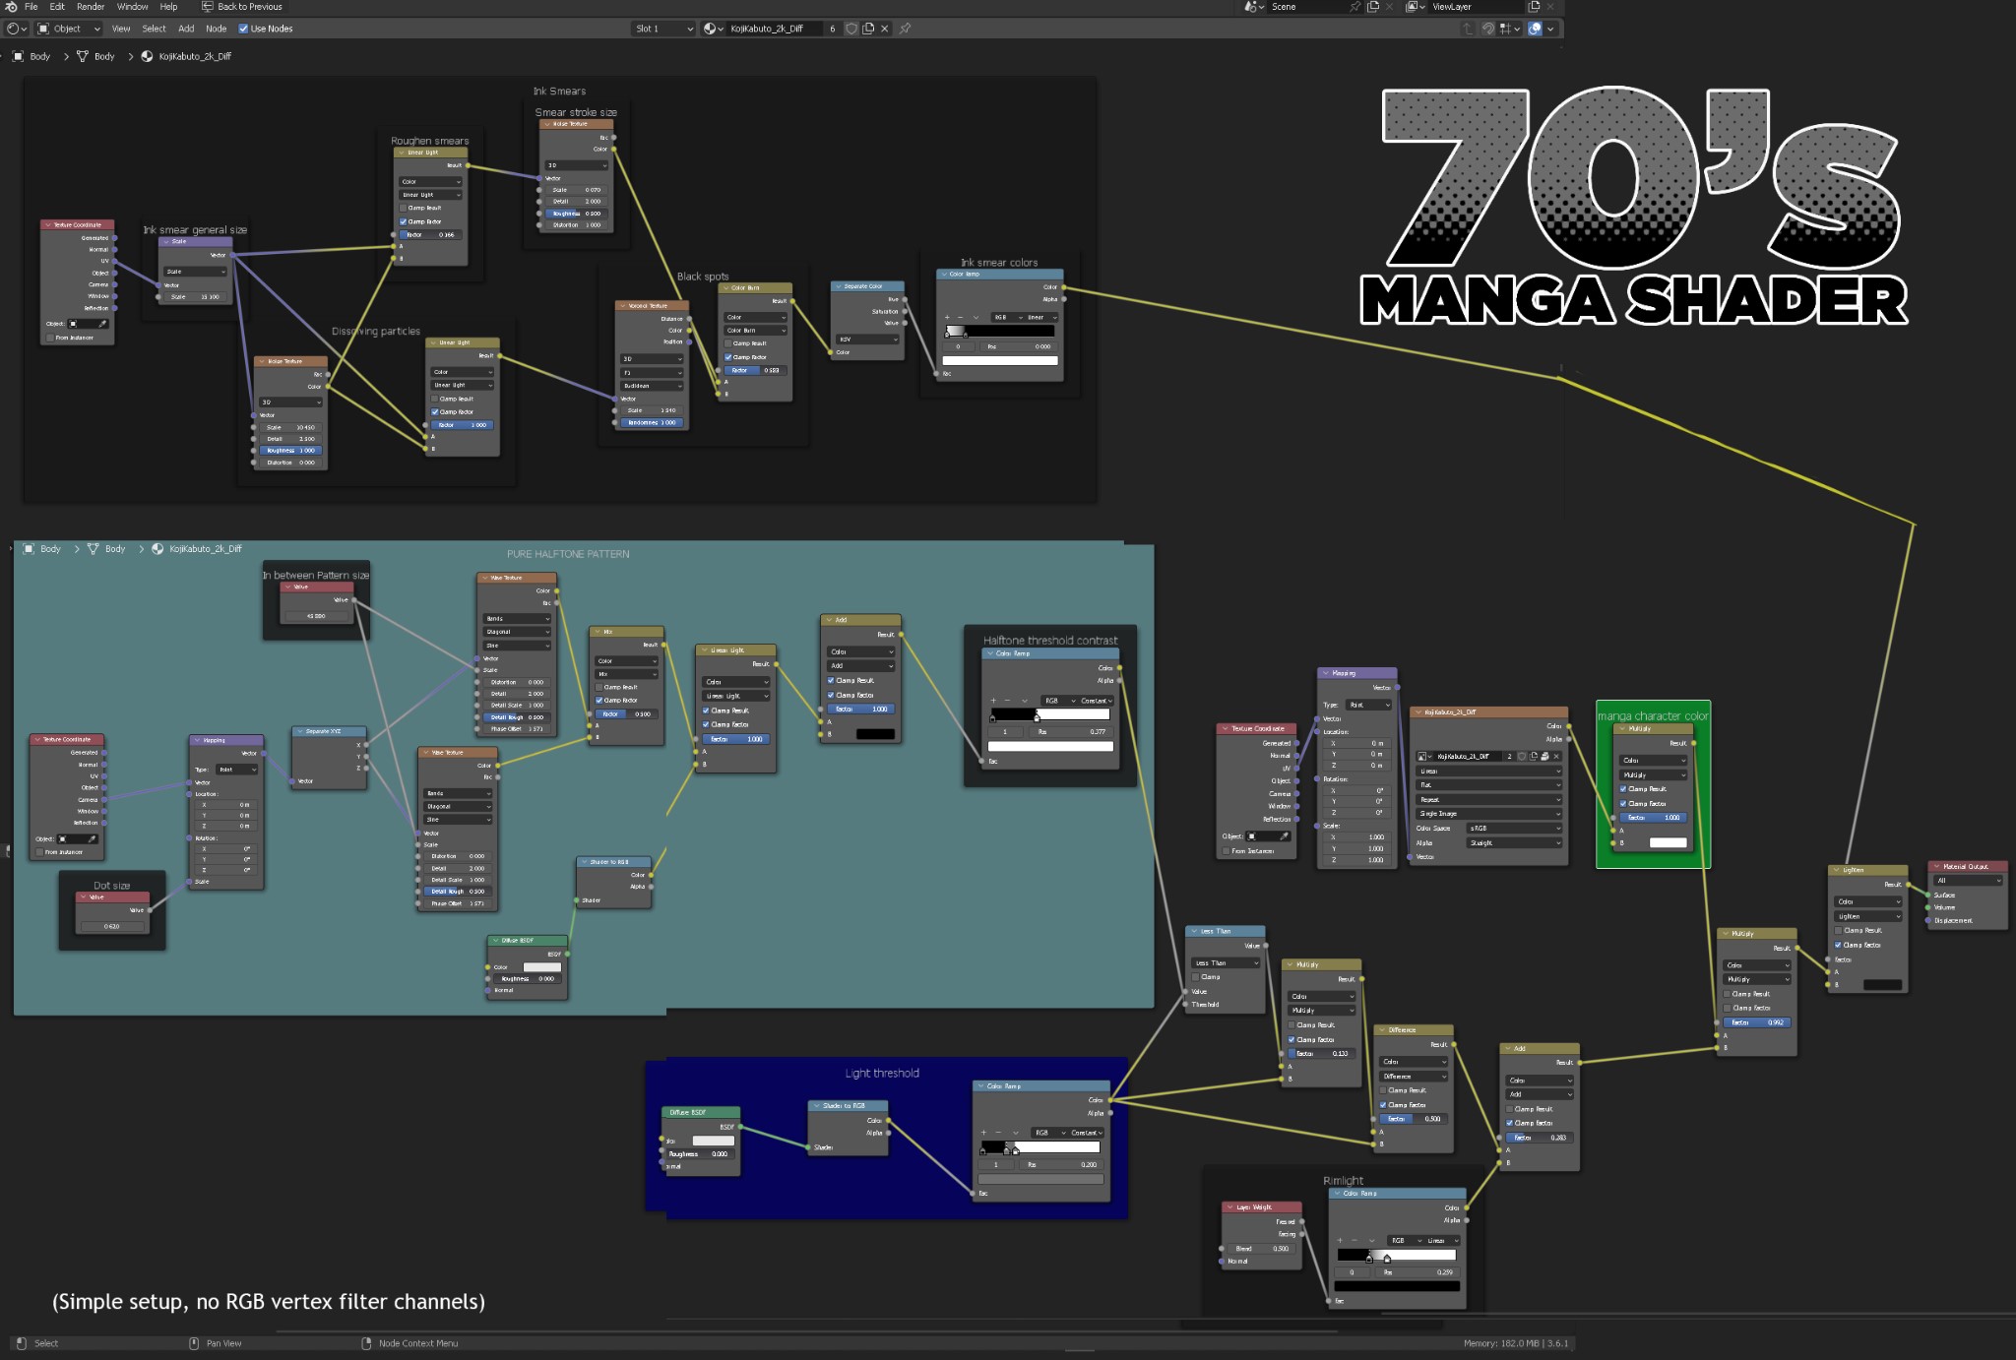Screen dimensions: 2016x1360
Task: Open the Add menu in editor header
Action: point(186,29)
